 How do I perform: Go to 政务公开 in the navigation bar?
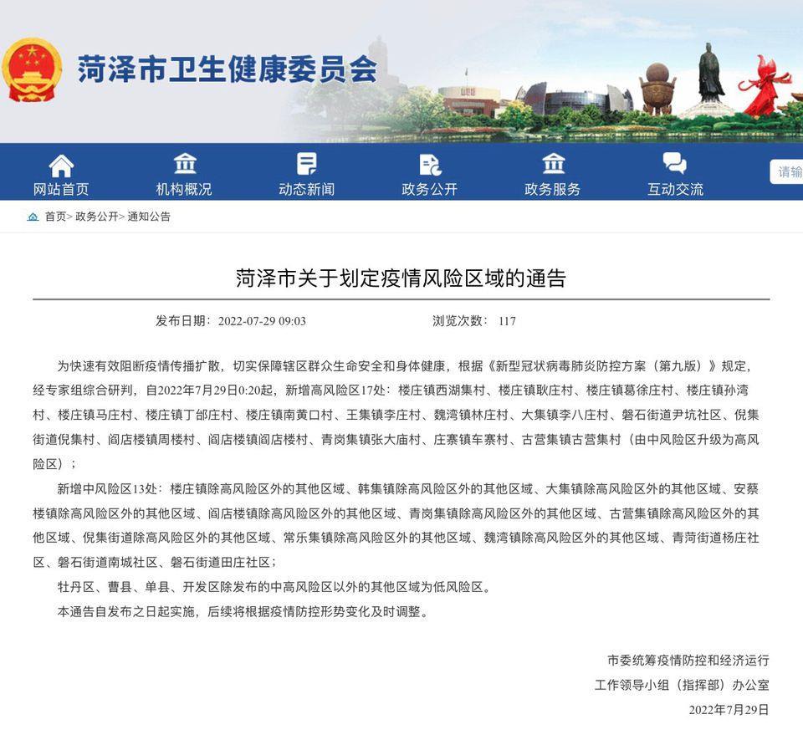click(x=430, y=189)
